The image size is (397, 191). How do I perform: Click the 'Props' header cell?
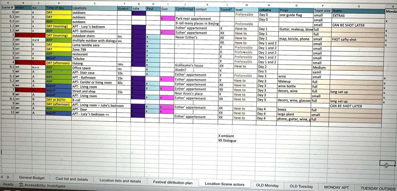(296, 10)
